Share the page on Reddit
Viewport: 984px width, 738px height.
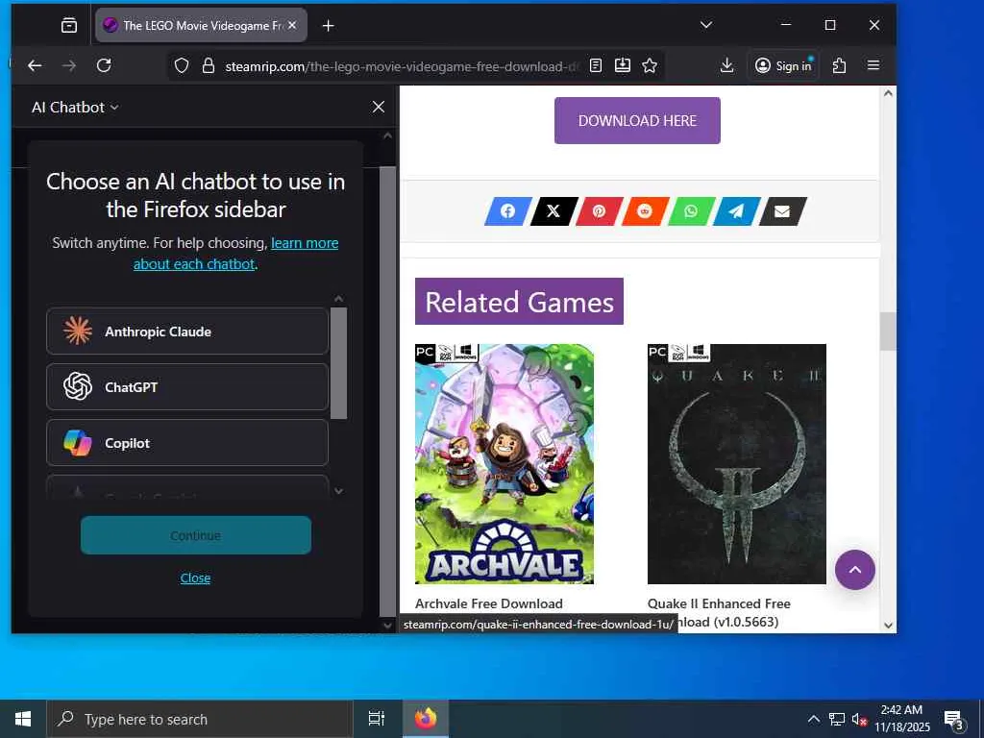pyautogui.click(x=645, y=210)
